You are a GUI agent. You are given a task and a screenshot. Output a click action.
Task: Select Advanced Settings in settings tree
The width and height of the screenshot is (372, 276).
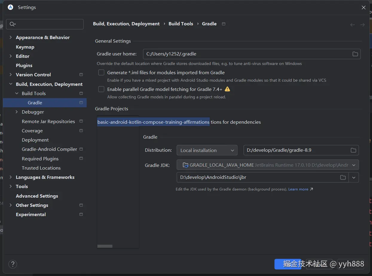pos(37,196)
